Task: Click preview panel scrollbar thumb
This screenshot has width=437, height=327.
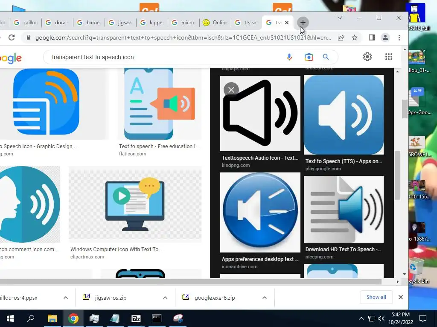Action: pyautogui.click(x=397, y=175)
